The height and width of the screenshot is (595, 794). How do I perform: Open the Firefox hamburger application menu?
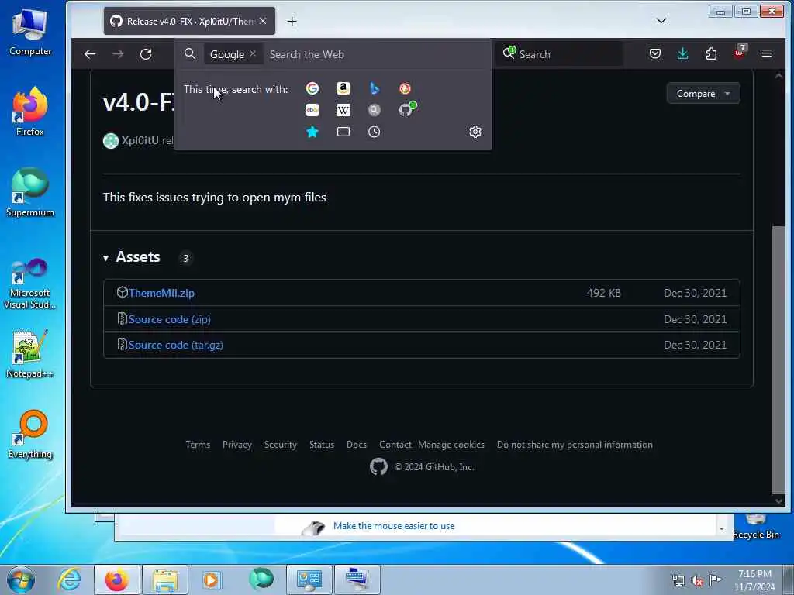click(x=767, y=53)
